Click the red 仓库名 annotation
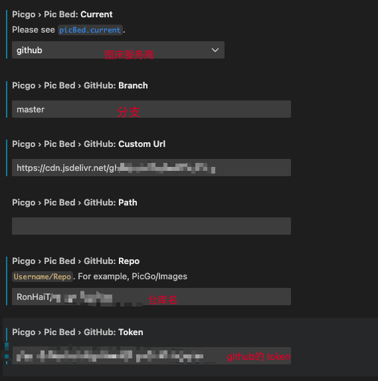This screenshot has width=378, height=381. [162, 300]
